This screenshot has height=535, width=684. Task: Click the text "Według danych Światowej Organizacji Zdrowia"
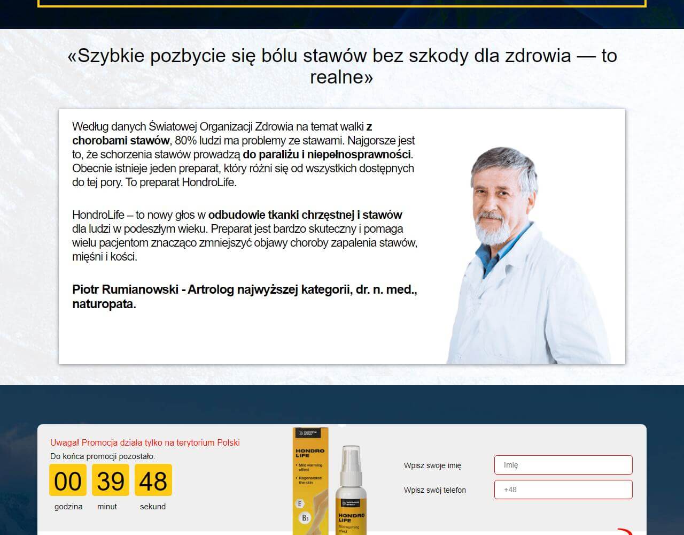[x=183, y=127]
